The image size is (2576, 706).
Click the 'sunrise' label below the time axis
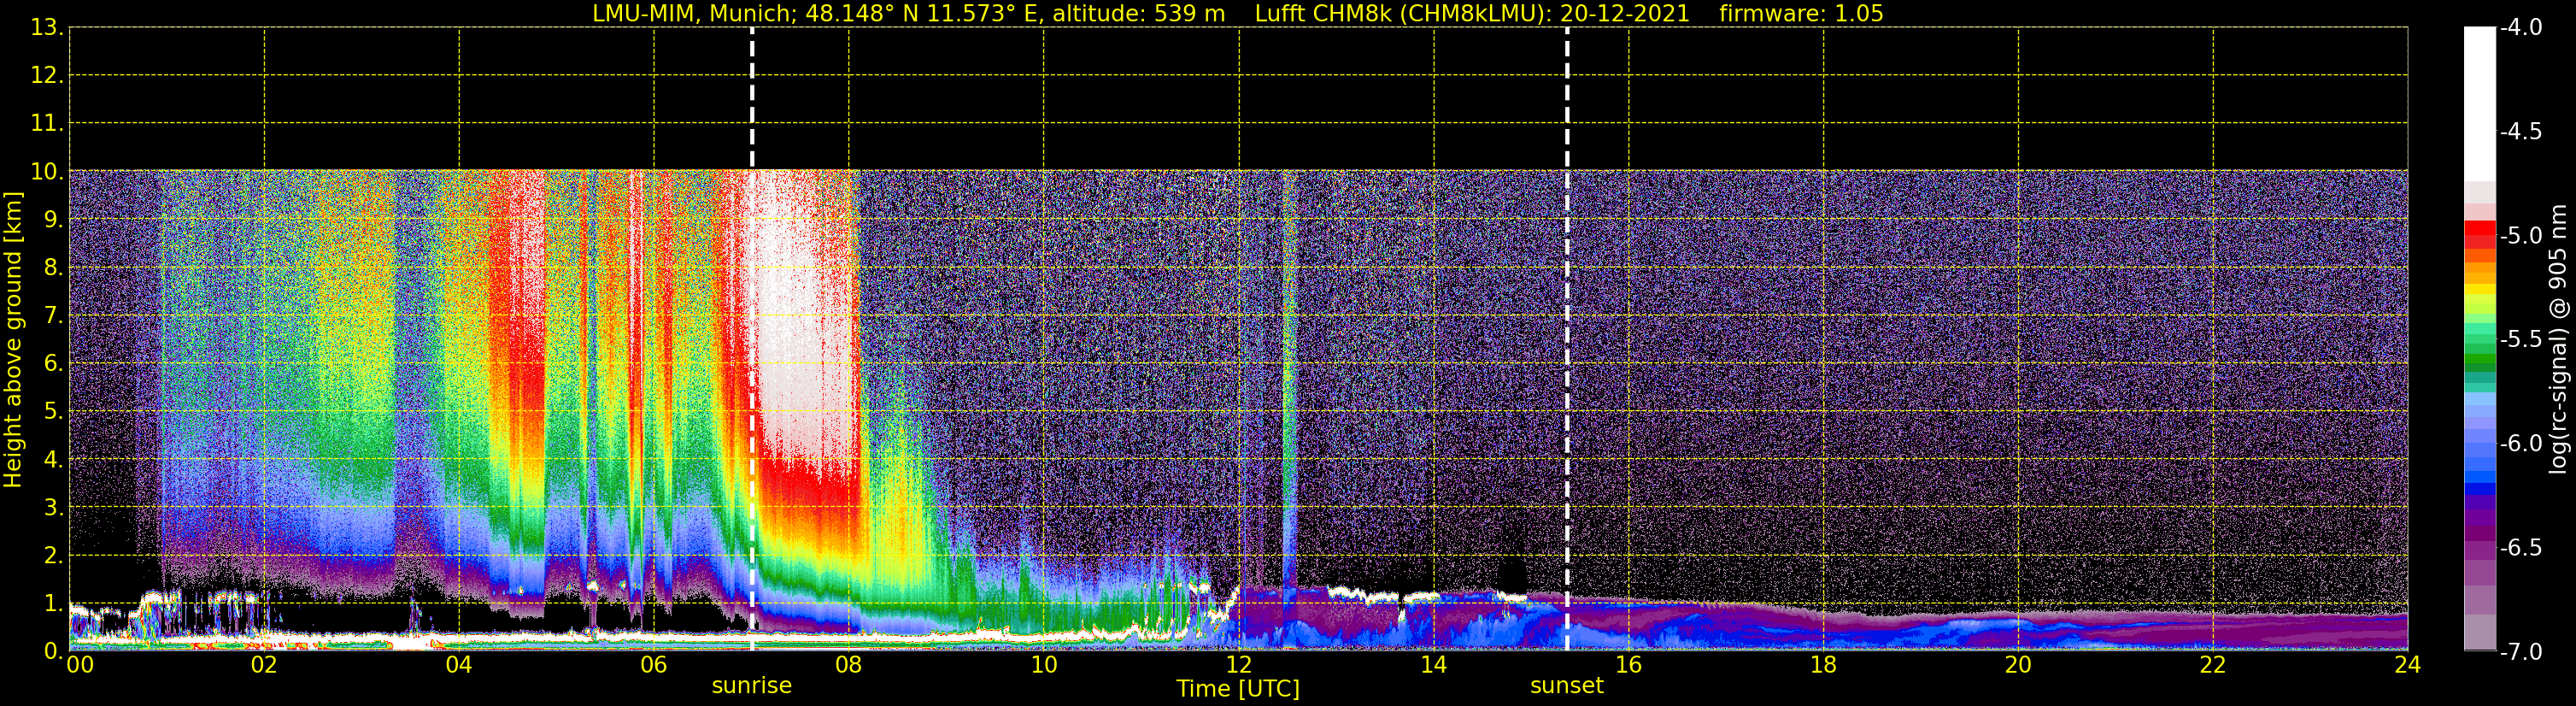(751, 686)
